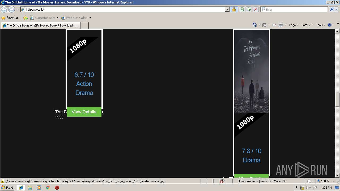Image resolution: width=340 pixels, height=191 pixels.
Task: Click the Add to Favorites Bar icon
Action: click(25, 18)
